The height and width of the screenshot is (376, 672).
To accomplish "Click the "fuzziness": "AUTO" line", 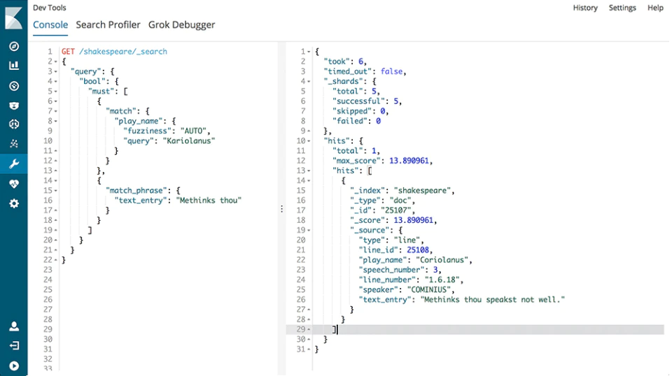I will coord(167,131).
